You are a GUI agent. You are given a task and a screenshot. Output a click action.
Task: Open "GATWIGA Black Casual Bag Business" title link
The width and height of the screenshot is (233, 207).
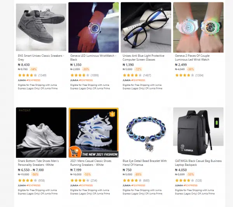pyautogui.click(x=198, y=161)
